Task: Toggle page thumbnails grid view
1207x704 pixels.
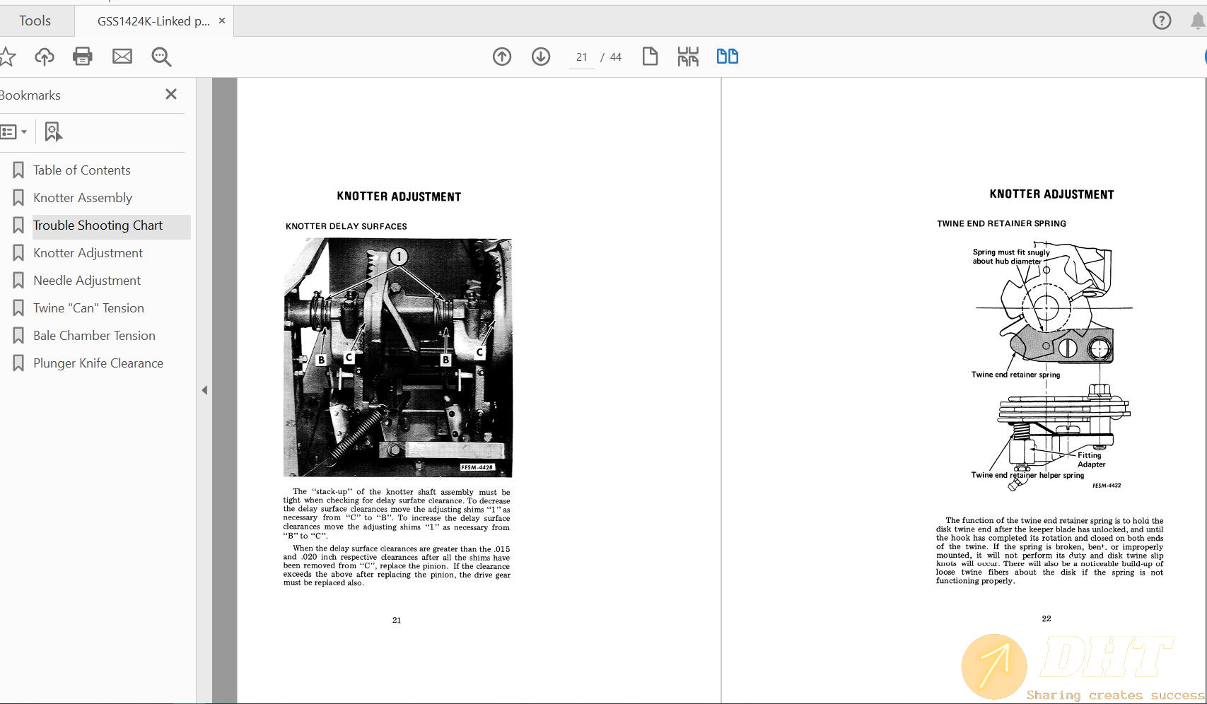Action: (688, 57)
